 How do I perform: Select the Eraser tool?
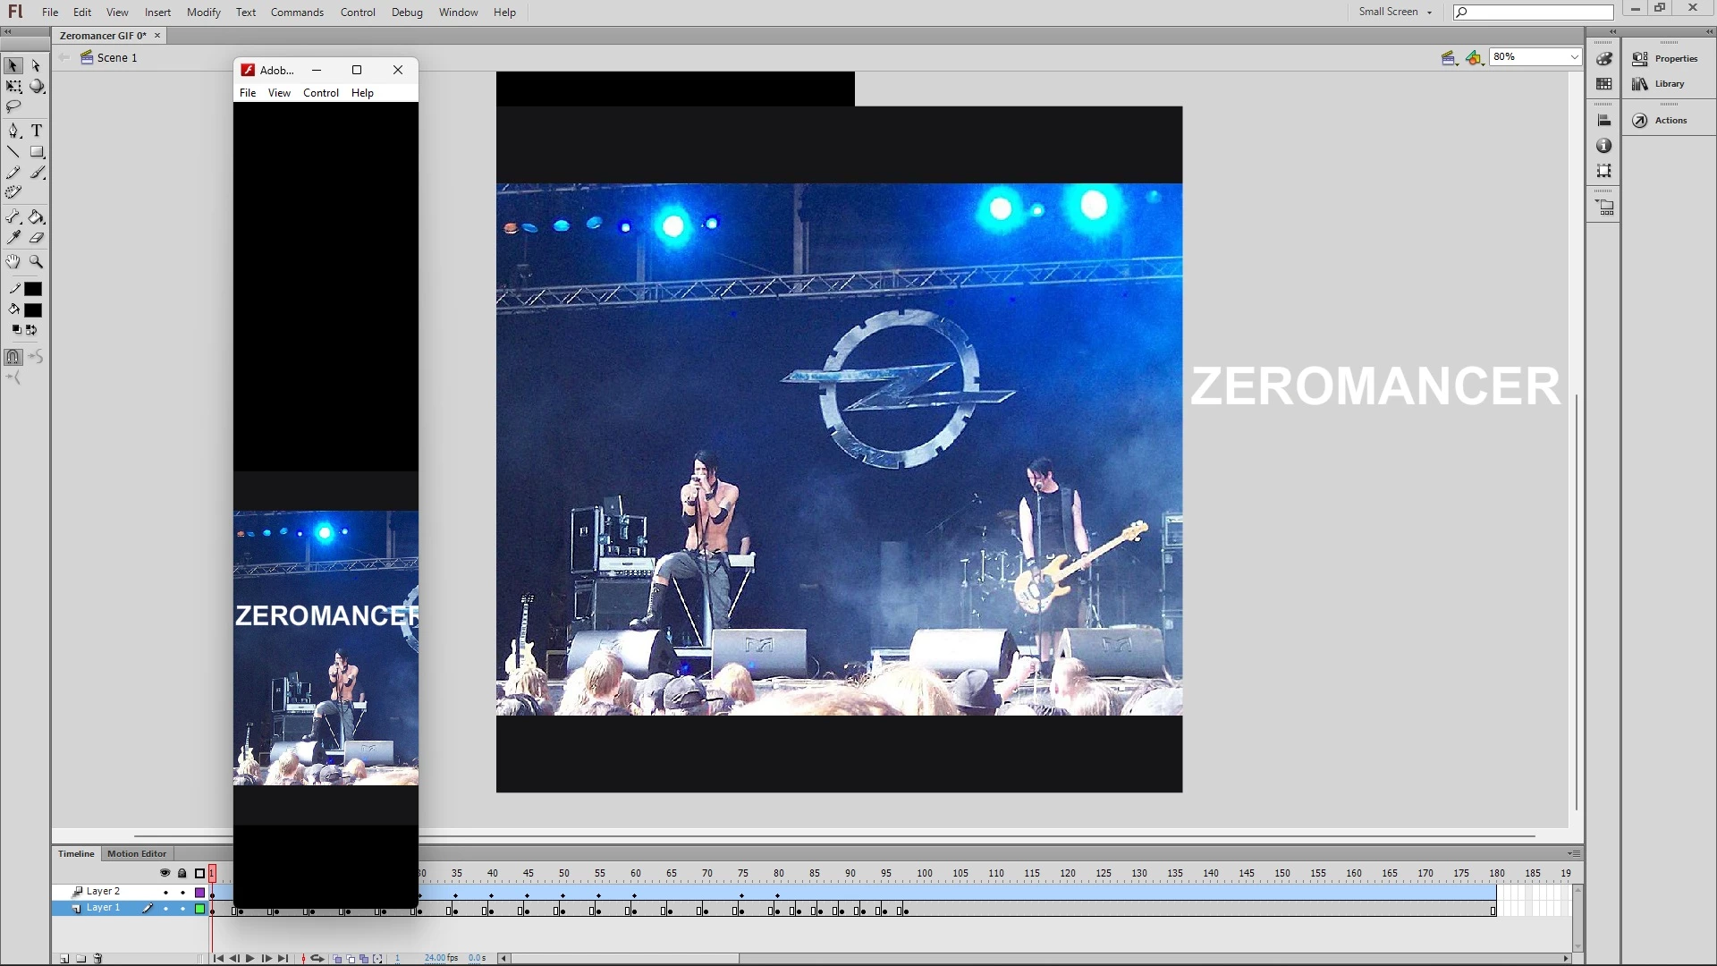pos(37,238)
